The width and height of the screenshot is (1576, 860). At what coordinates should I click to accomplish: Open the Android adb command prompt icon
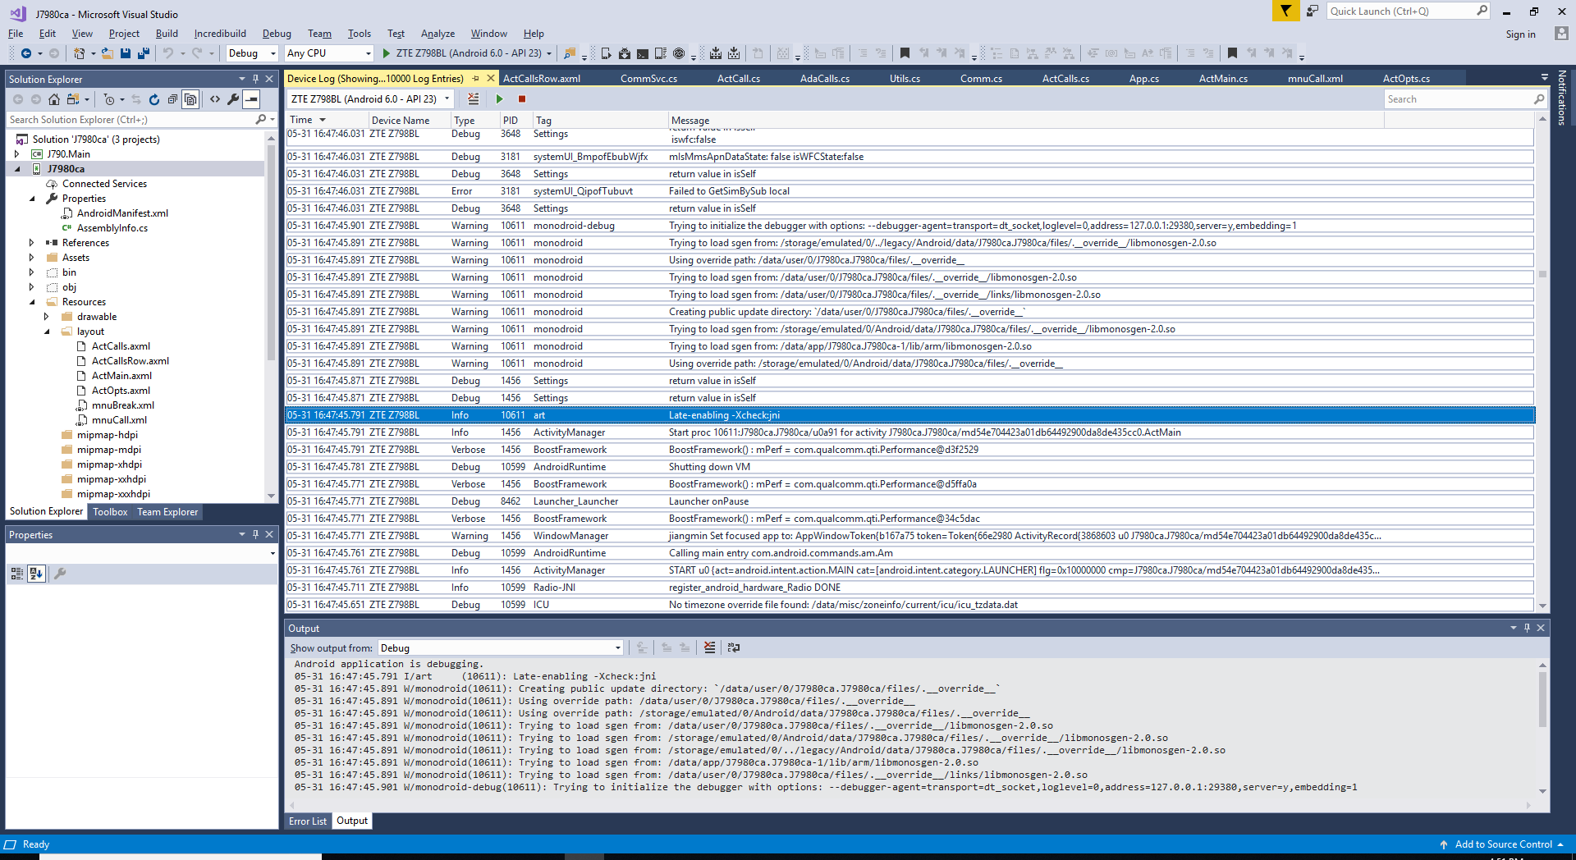tap(643, 53)
